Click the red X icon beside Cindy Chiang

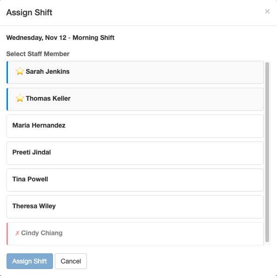tap(17, 233)
